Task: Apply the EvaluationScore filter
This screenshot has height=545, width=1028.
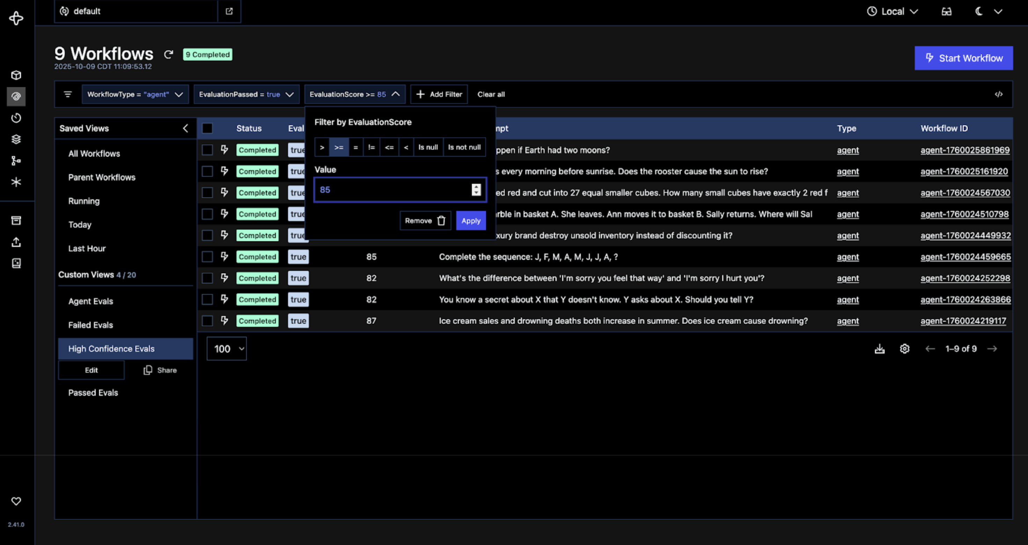Action: point(470,221)
